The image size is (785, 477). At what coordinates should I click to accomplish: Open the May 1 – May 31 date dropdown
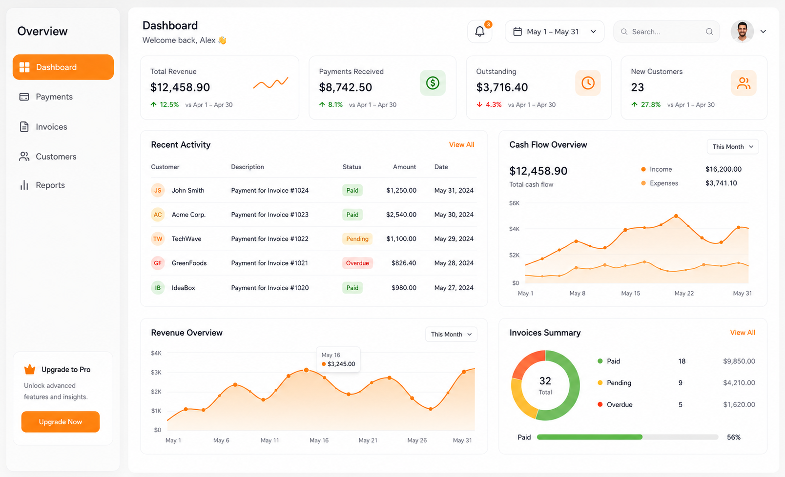[555, 32]
